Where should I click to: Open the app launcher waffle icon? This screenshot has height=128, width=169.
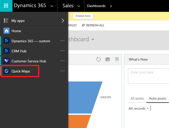(6, 6)
